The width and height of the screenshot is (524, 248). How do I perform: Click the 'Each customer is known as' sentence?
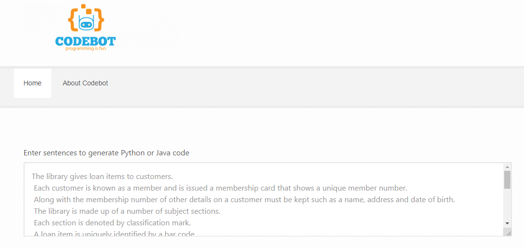97,188
